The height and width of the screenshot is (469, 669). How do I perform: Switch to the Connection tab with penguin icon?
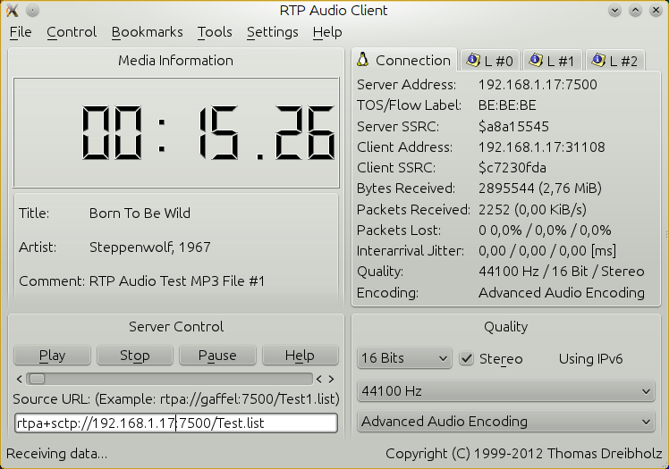click(404, 60)
